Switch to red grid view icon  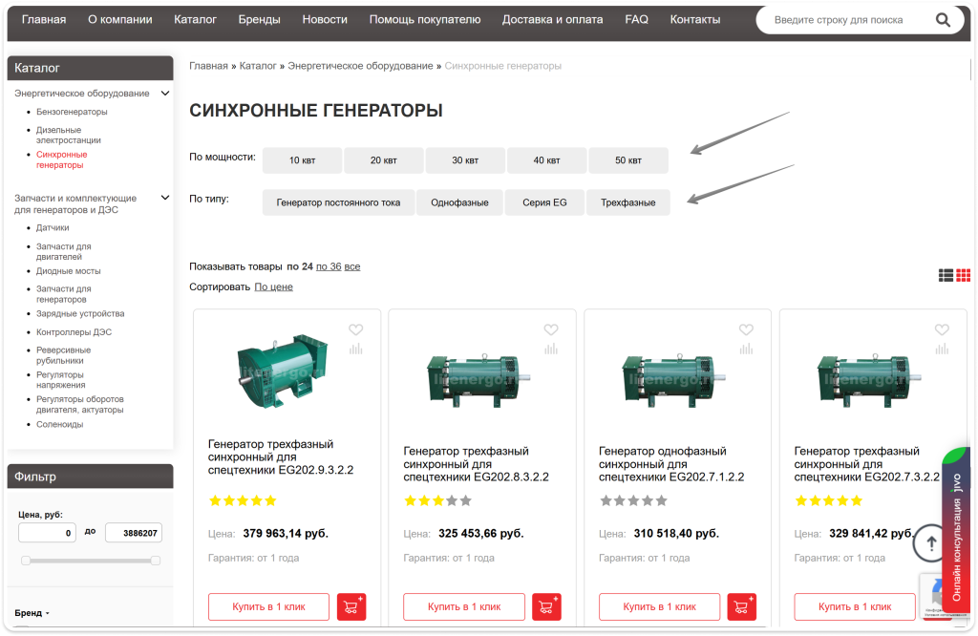pos(963,275)
